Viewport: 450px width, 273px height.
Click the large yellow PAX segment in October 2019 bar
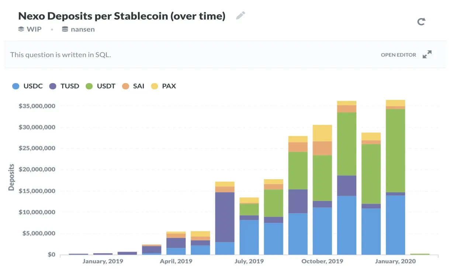tap(322, 133)
